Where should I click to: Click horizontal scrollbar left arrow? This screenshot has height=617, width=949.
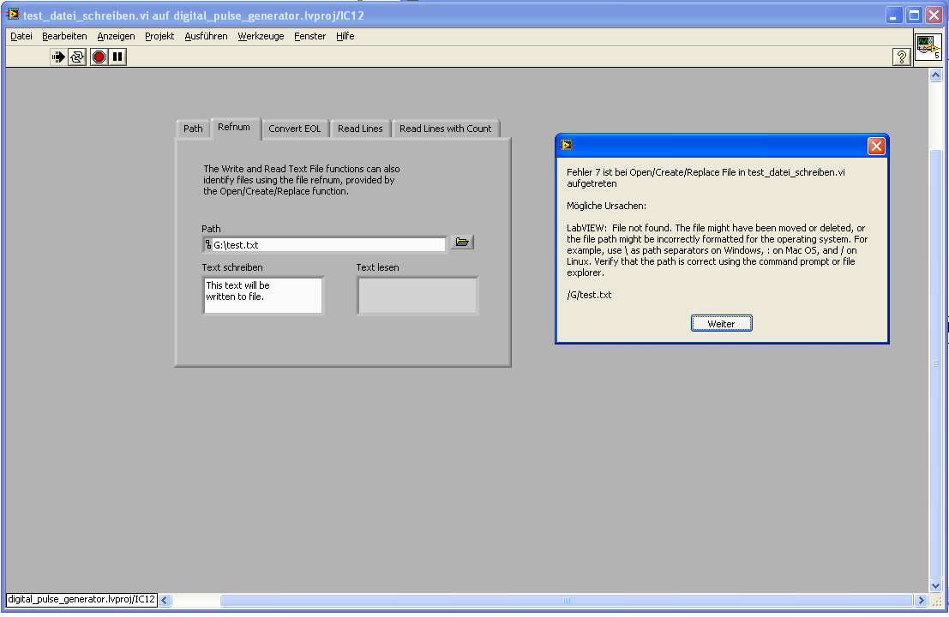click(x=165, y=601)
